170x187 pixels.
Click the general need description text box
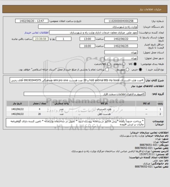click(x=77, y=80)
